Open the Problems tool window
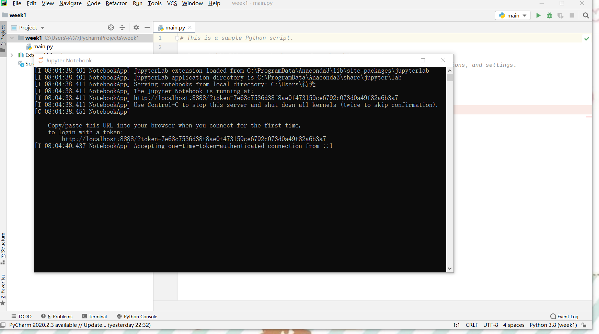599x334 pixels. tap(57, 317)
